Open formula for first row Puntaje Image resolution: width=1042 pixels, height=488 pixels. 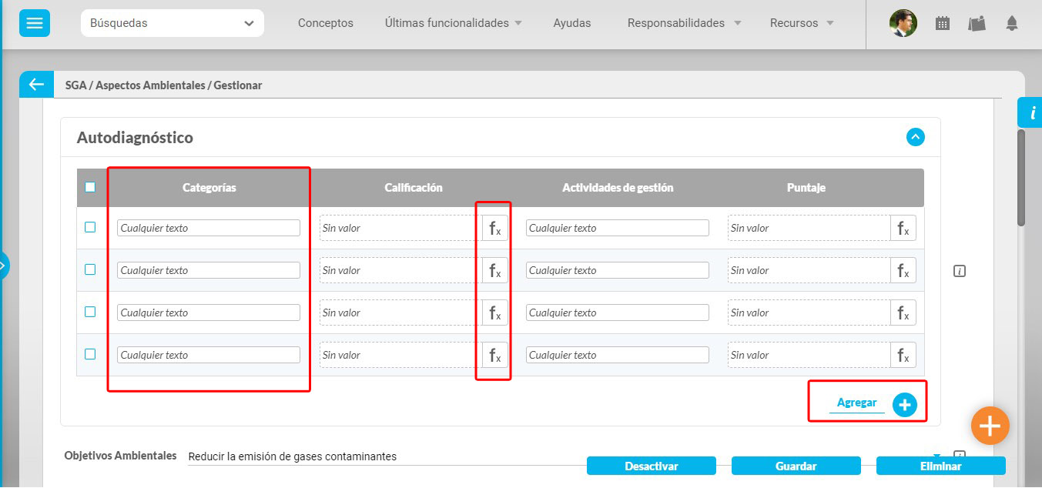[903, 228]
